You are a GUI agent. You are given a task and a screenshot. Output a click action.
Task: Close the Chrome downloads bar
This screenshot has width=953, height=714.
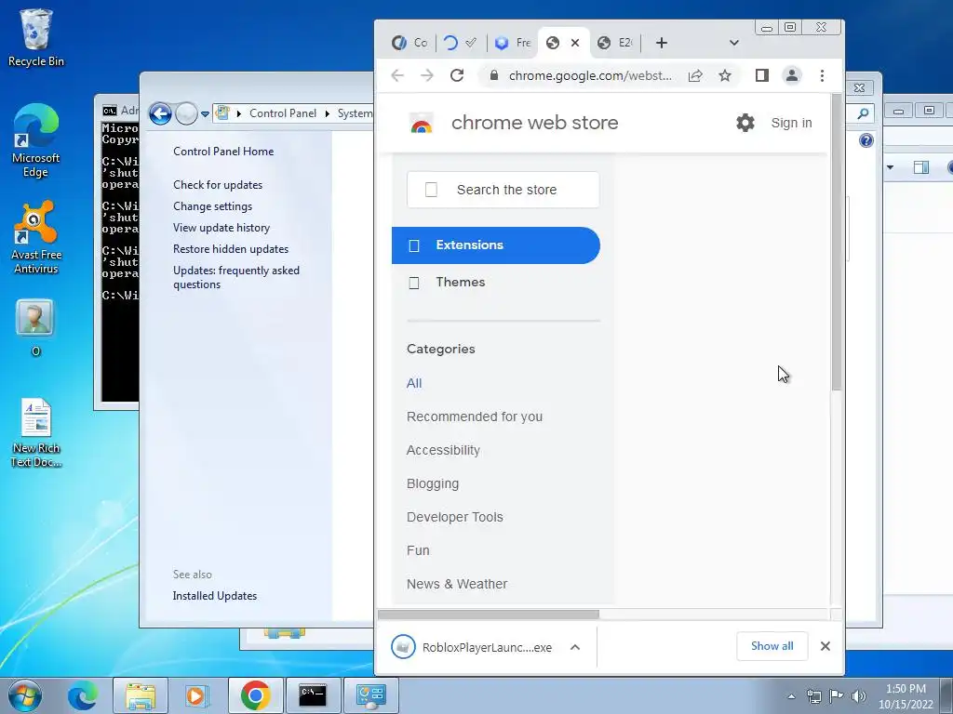coord(825,646)
